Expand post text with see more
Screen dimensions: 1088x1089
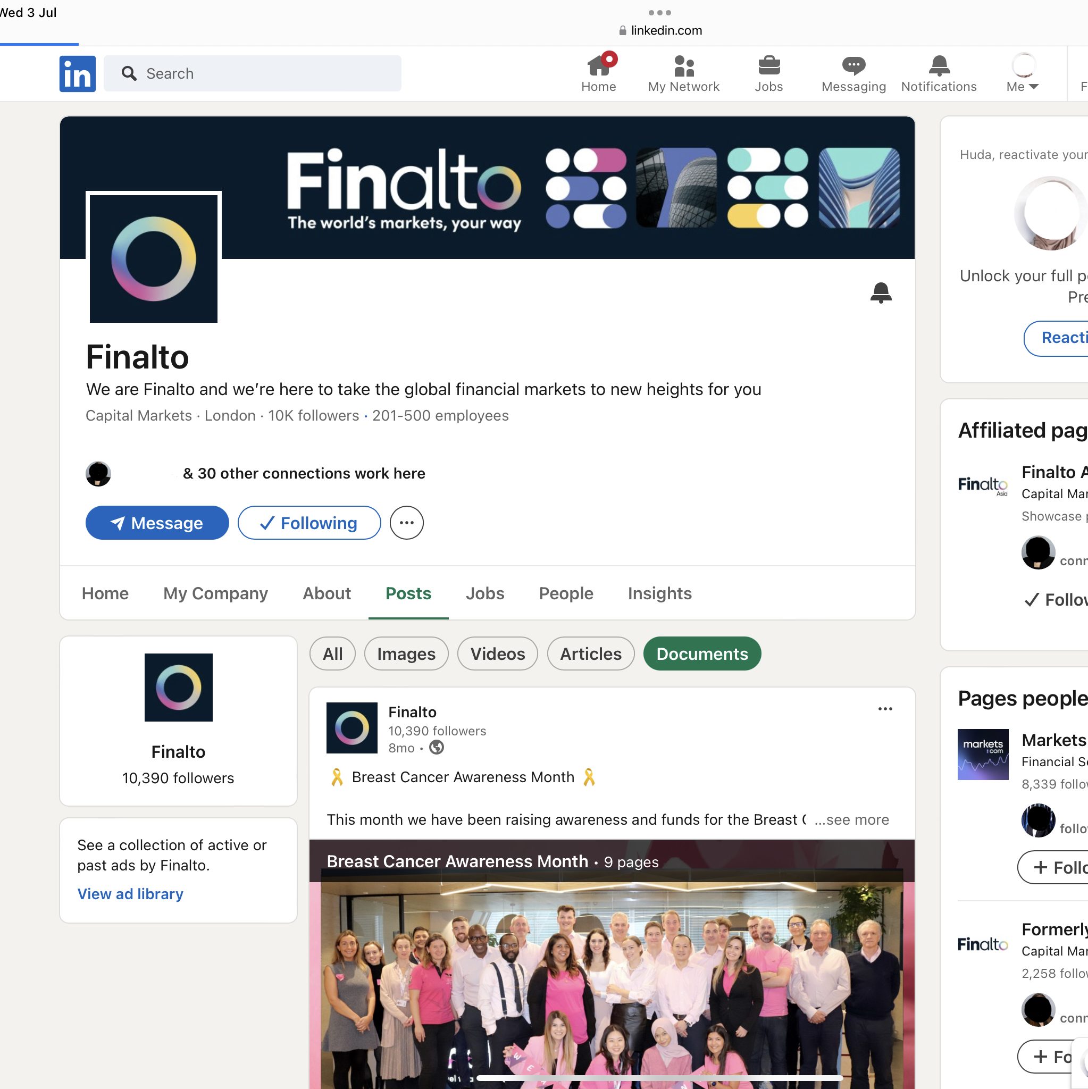click(x=857, y=819)
